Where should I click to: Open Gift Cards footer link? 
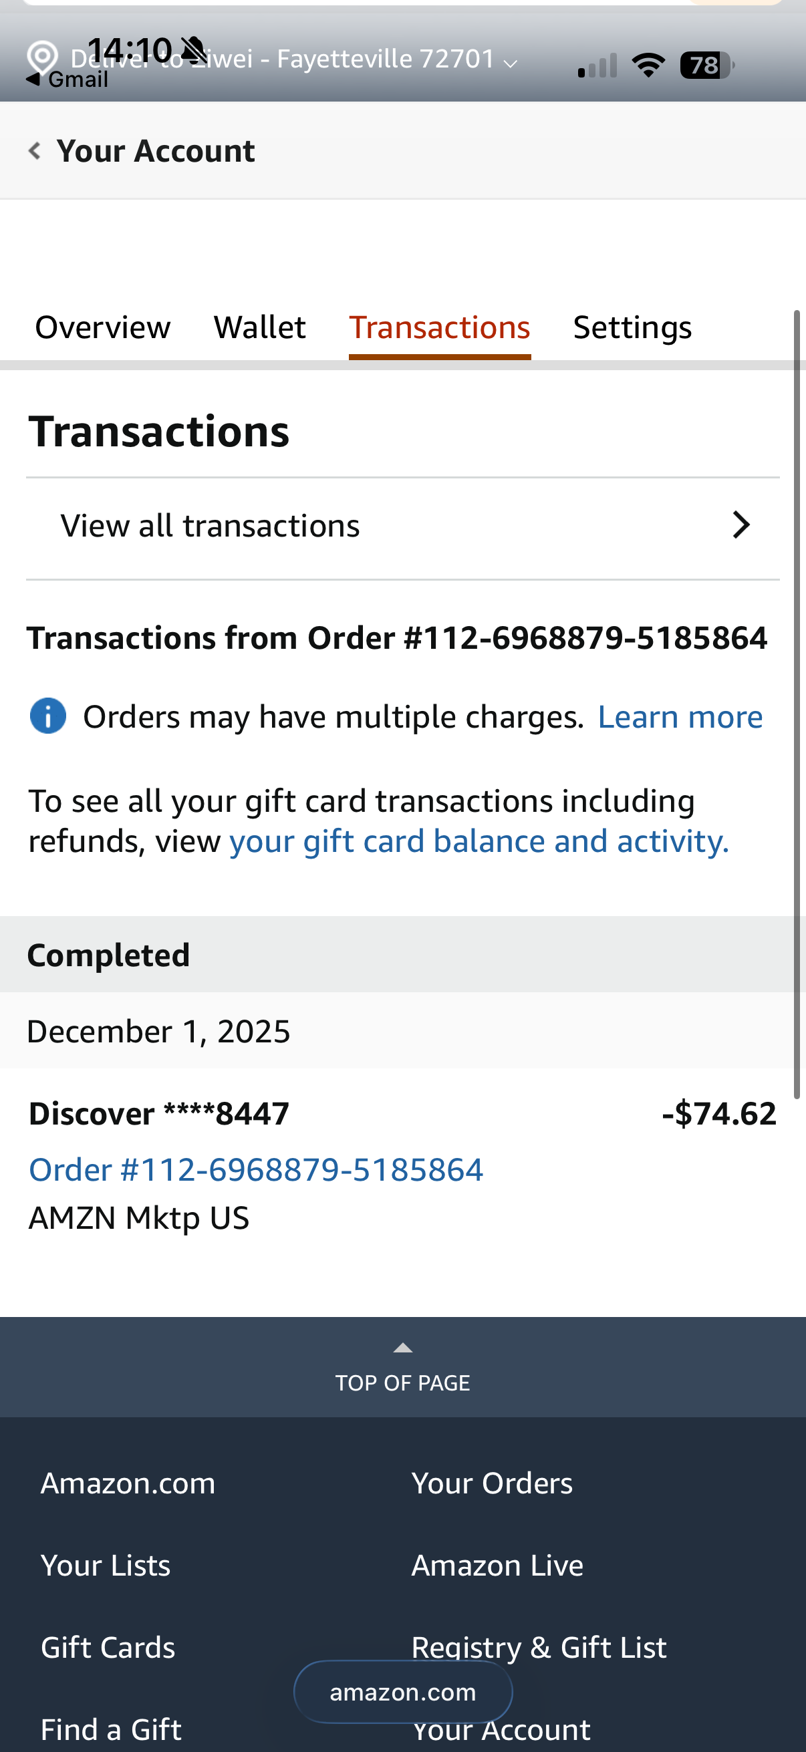(108, 1648)
